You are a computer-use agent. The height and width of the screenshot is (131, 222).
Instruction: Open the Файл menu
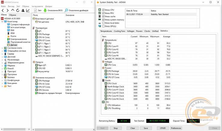3,6
